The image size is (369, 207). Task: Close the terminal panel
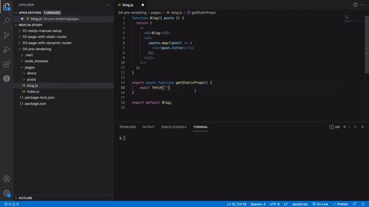point(363,127)
